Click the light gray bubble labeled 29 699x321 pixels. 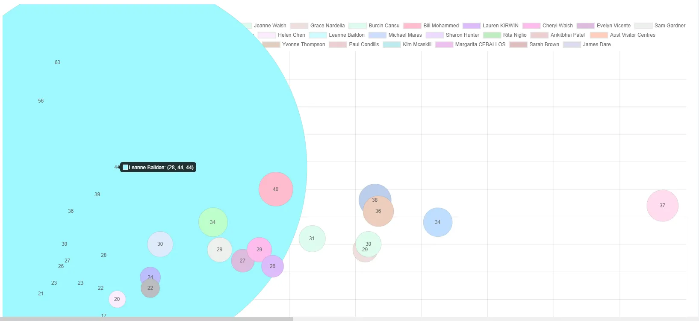coord(220,250)
